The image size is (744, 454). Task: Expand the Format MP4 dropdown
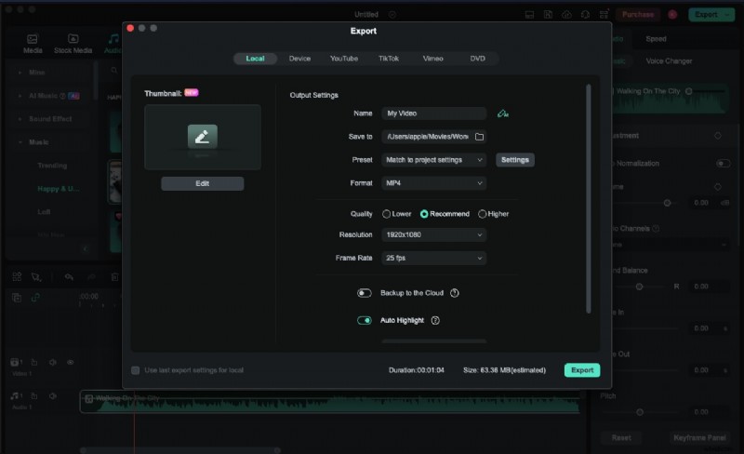coord(434,183)
